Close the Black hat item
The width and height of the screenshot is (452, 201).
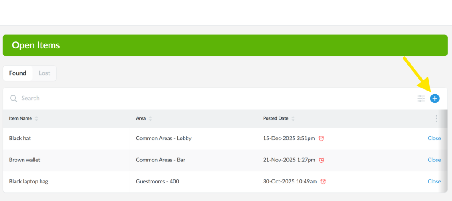(434, 138)
